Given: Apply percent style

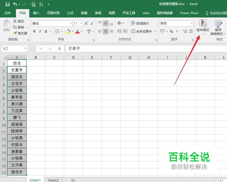Looking at the screenshot, I should pos(171,31).
